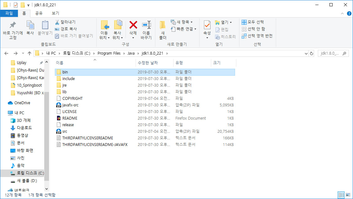Open the Open (열기) dropdown arrow
353x199 pixels.
coord(231,22)
